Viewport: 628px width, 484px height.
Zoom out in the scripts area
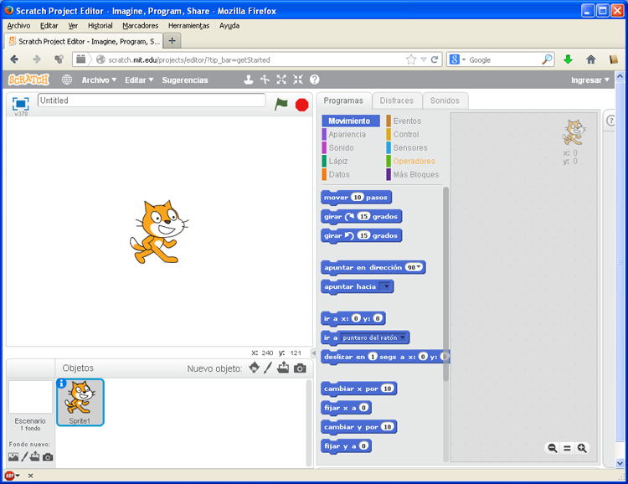click(x=553, y=448)
